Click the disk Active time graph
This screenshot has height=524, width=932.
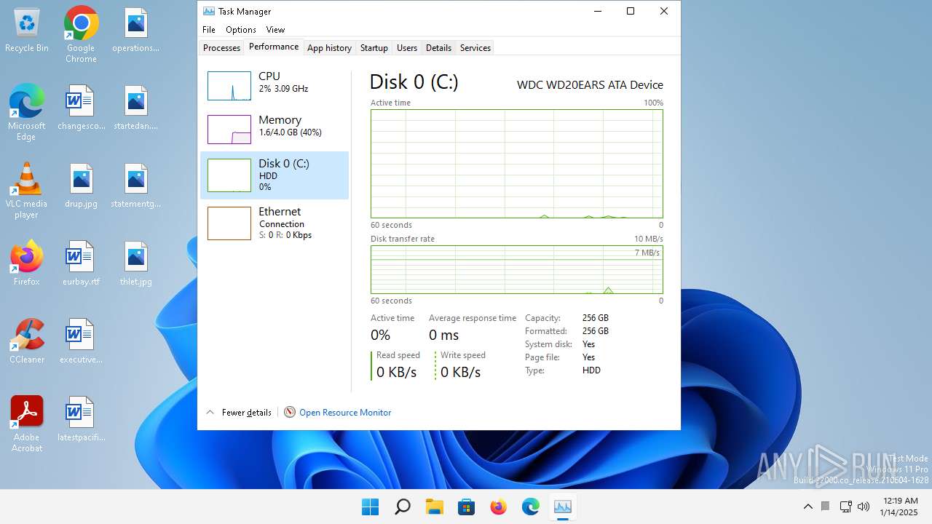(517, 164)
